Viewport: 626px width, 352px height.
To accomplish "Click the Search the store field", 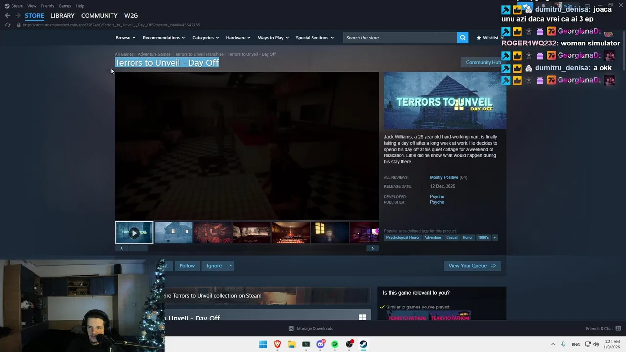I will click(x=400, y=38).
